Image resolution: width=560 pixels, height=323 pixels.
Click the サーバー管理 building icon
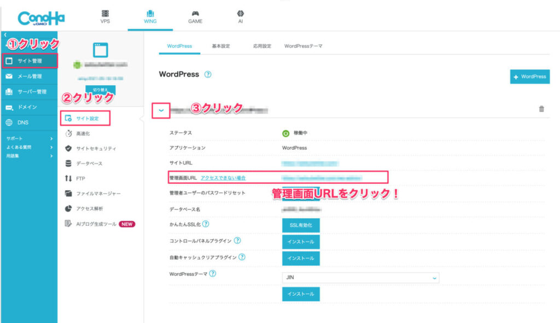pos(9,92)
